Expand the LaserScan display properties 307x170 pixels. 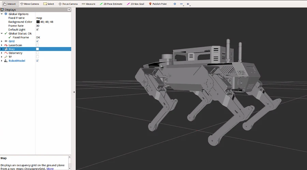coord(2,45)
